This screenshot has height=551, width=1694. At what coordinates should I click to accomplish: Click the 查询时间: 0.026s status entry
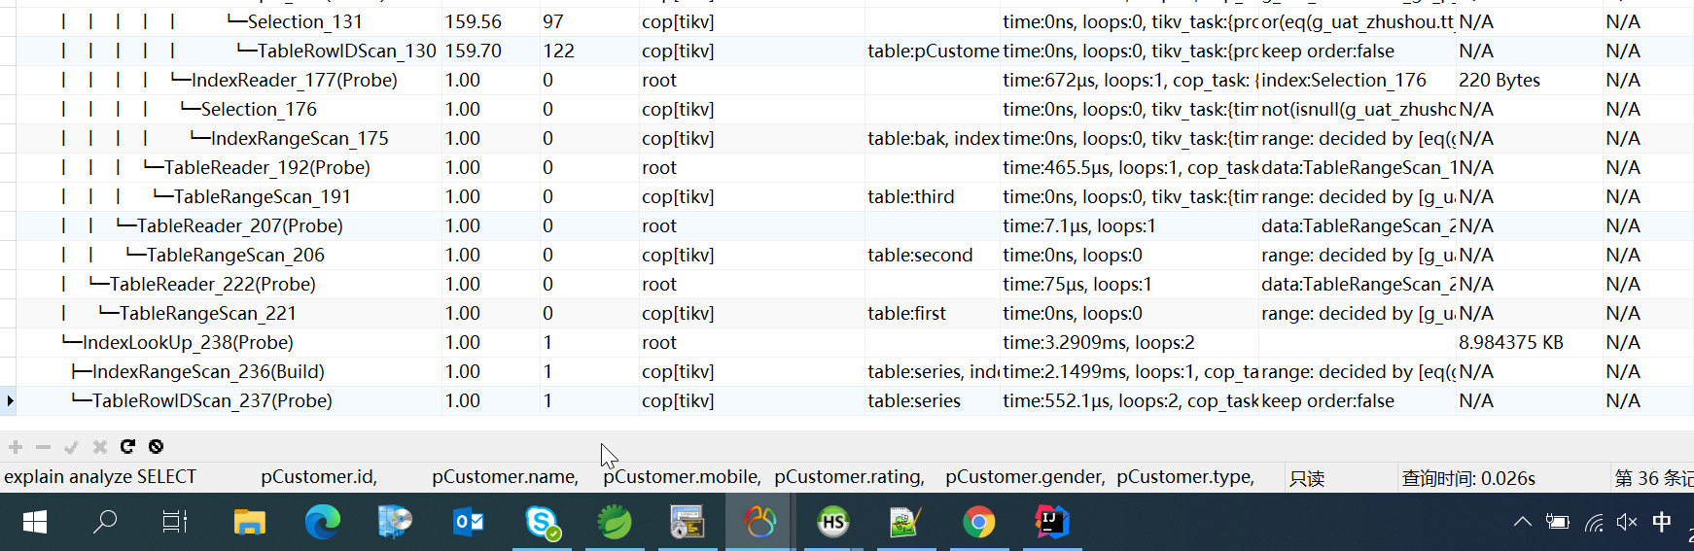tap(1468, 478)
